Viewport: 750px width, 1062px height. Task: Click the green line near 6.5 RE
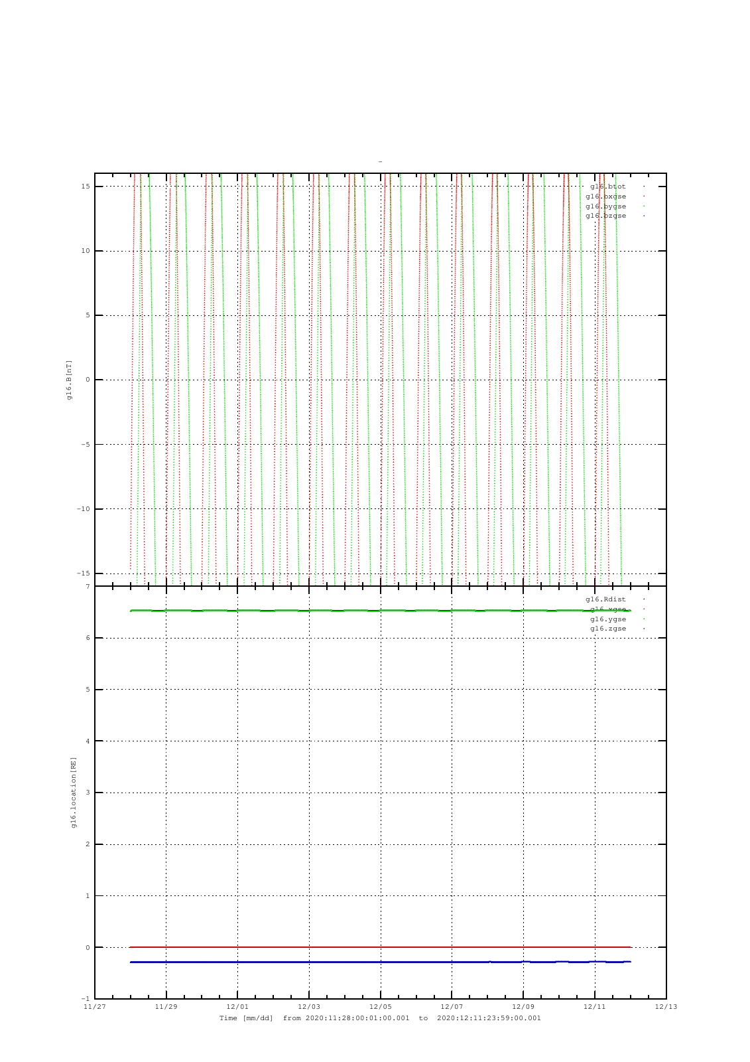point(380,611)
